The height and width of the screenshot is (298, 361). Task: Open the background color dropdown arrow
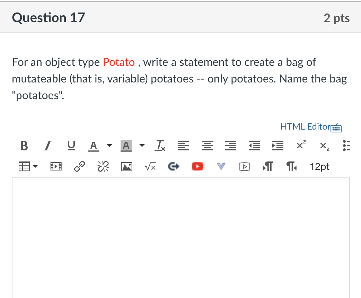(x=142, y=146)
